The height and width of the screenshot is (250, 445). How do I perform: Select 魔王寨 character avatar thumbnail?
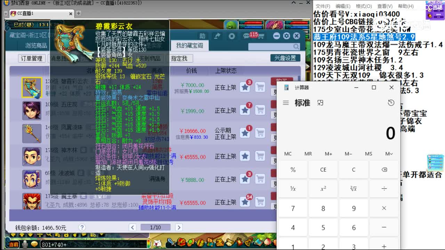coord(32,201)
